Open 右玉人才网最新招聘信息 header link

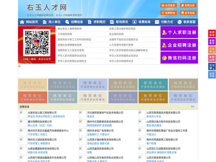[x=40, y=15]
